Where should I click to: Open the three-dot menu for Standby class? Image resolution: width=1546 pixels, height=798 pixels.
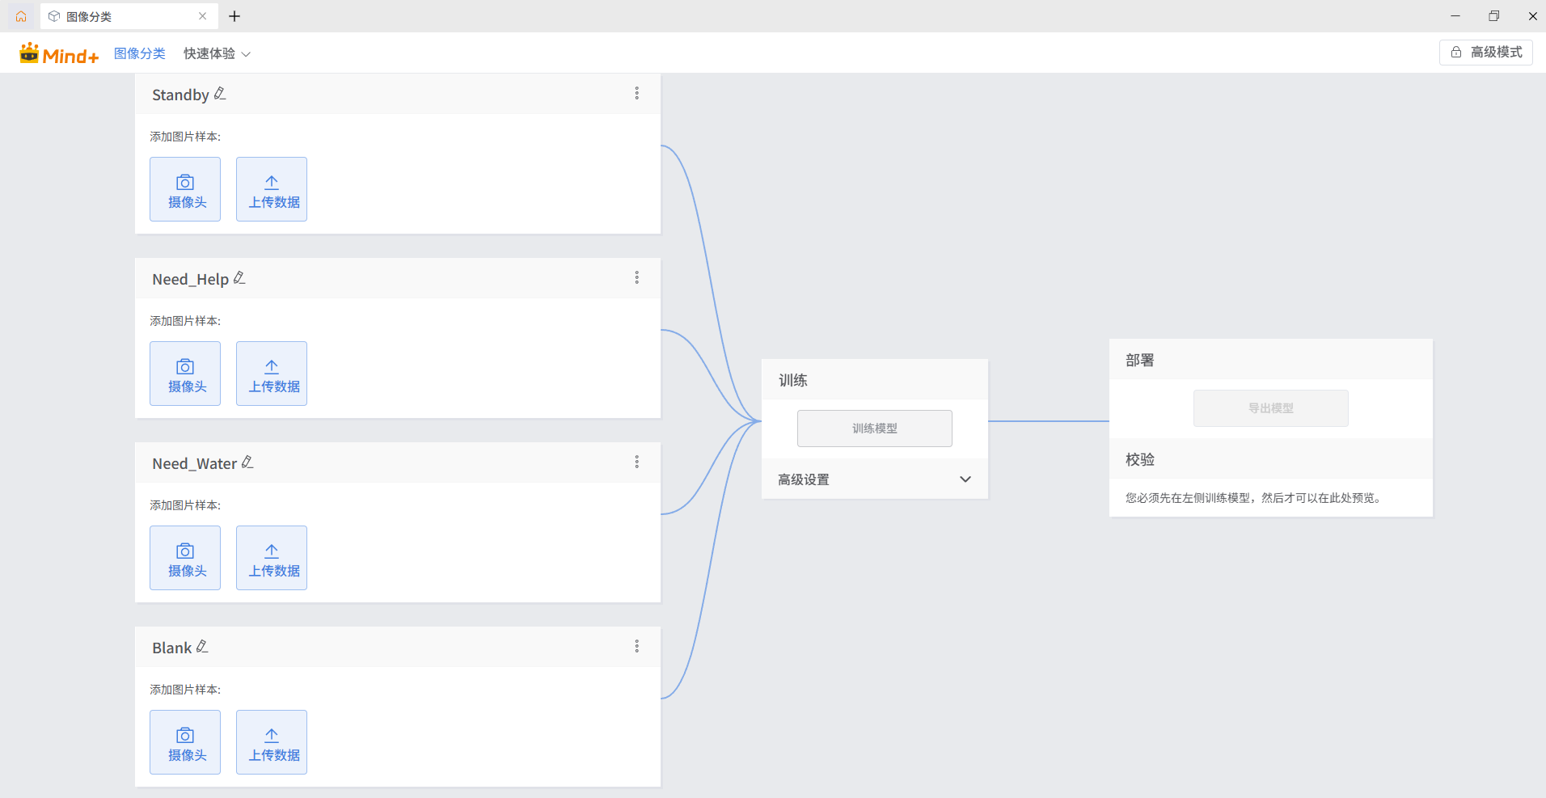tap(637, 94)
